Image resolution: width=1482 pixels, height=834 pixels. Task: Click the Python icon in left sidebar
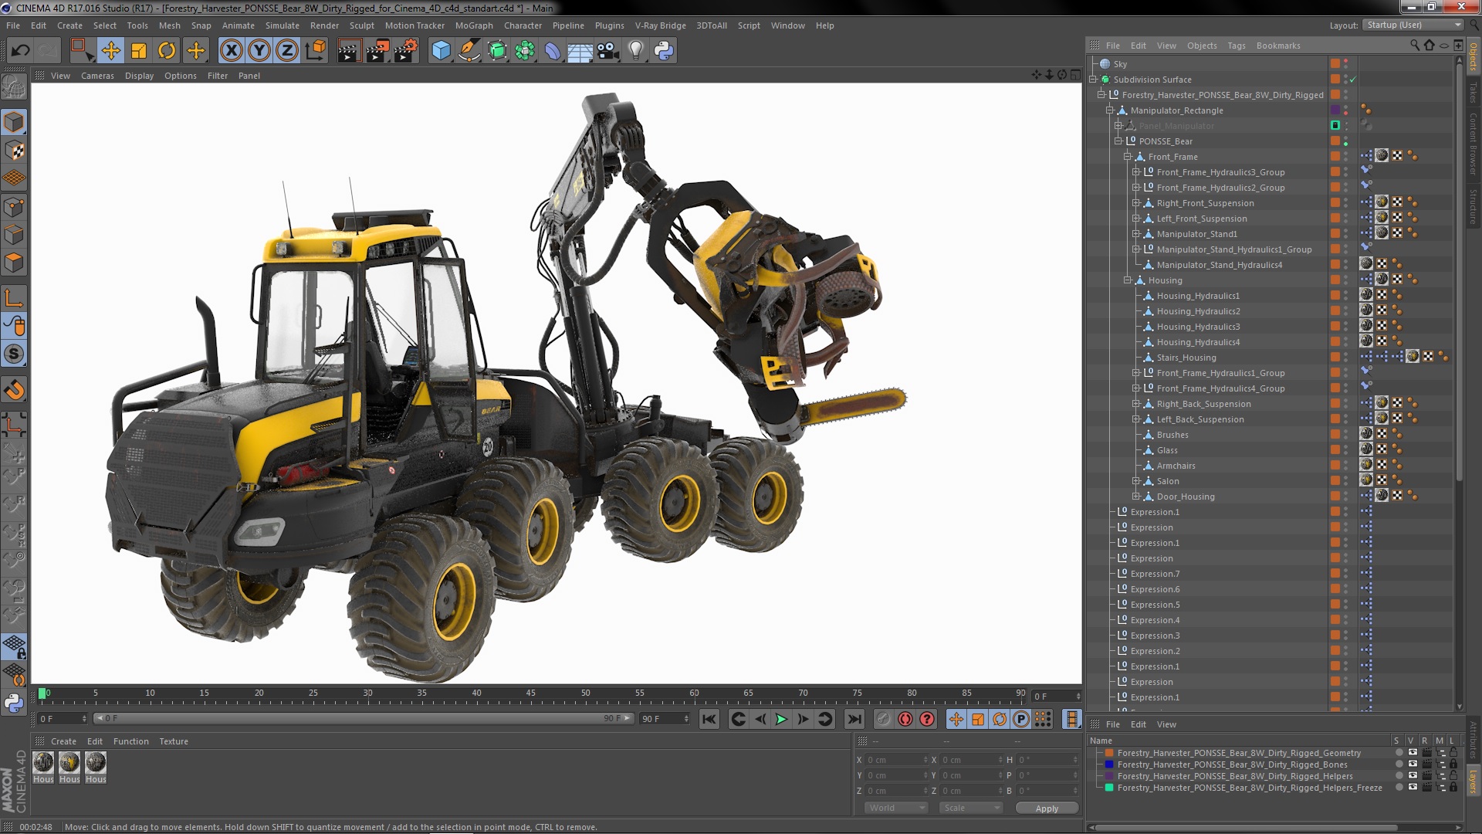coord(14,703)
